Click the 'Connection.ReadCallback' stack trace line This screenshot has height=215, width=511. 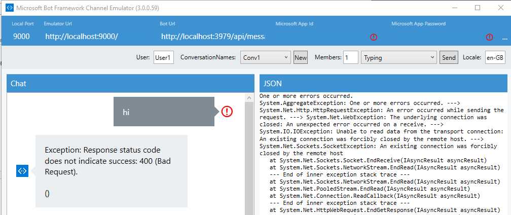[375, 196]
